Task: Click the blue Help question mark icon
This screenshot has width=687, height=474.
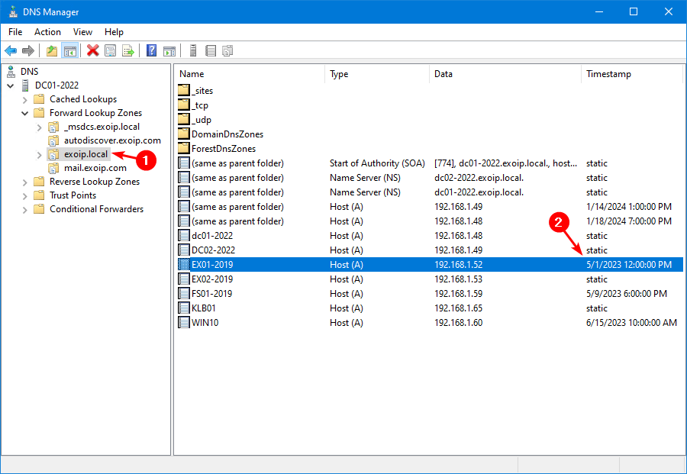Action: point(152,51)
